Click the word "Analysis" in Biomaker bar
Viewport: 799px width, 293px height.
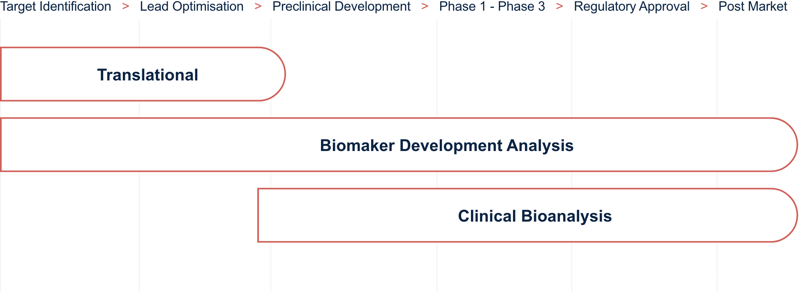(540, 146)
